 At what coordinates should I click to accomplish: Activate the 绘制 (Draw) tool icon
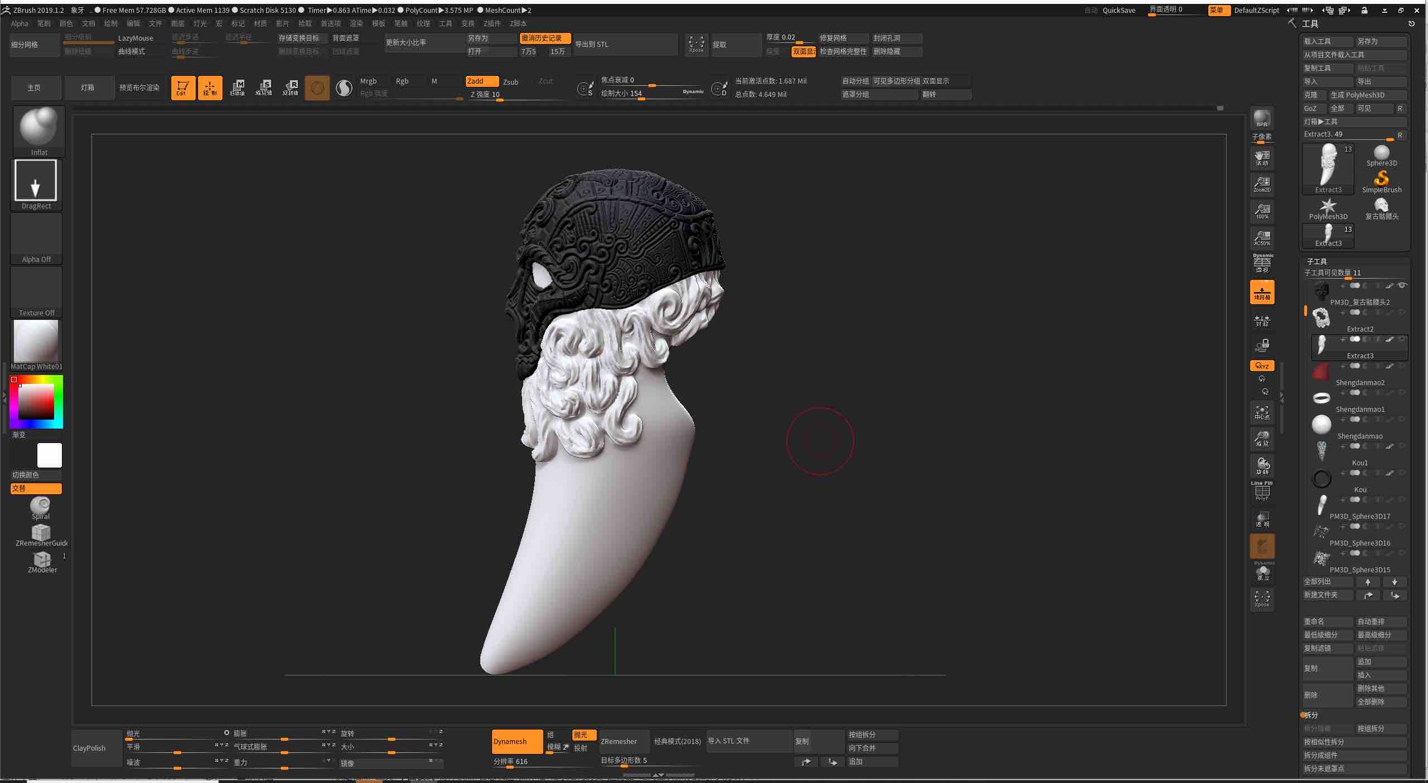click(x=210, y=87)
